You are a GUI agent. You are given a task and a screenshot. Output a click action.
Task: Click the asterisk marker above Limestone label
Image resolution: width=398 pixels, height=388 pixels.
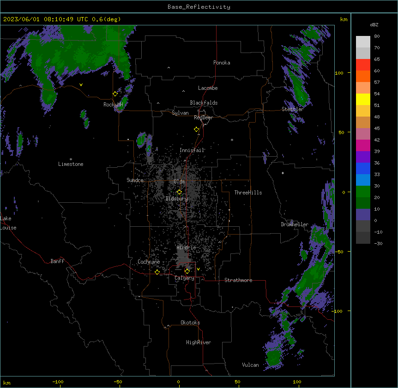[x=71, y=159]
